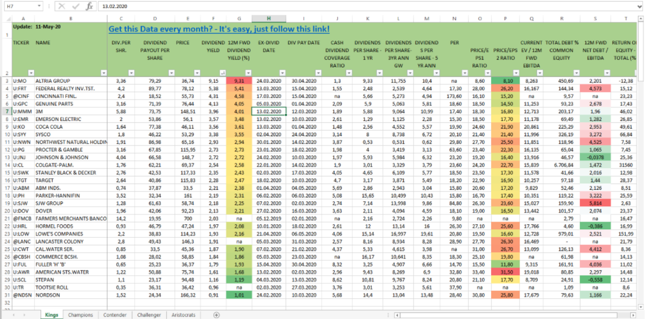Open the TOTAL DEBT % COMMON EQUITY filter
This screenshot has height=319, width=645.
coord(576,73)
